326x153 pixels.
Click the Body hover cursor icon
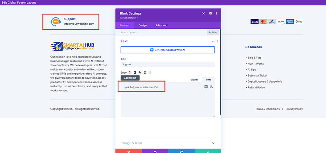140,73
